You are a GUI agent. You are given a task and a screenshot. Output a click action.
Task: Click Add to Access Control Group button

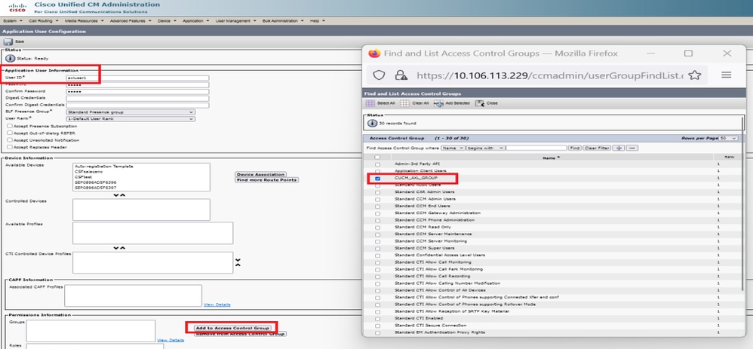coord(232,328)
